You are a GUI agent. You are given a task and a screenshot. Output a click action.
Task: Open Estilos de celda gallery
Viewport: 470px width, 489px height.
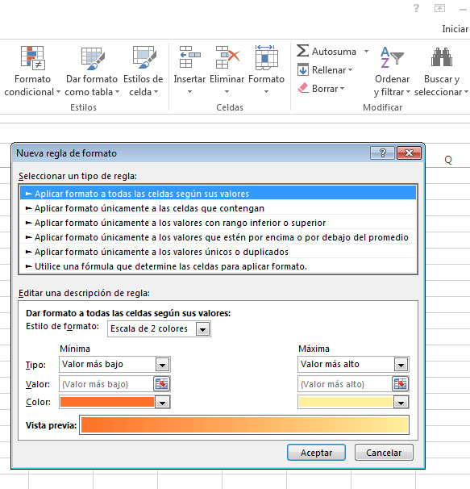[x=143, y=71]
